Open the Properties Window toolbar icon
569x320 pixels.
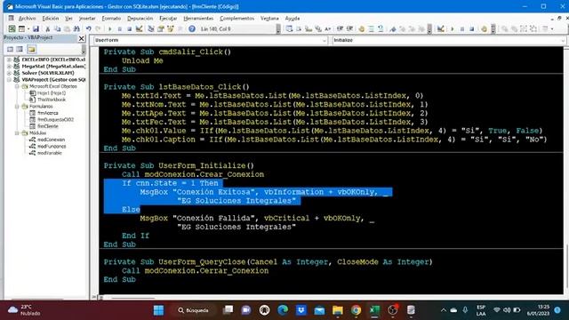(x=160, y=28)
